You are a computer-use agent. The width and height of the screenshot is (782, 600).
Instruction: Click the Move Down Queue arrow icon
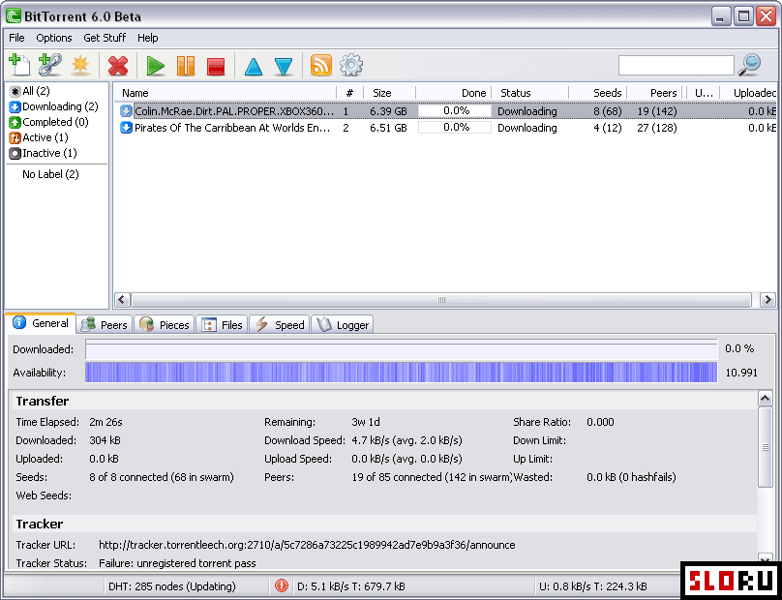284,67
